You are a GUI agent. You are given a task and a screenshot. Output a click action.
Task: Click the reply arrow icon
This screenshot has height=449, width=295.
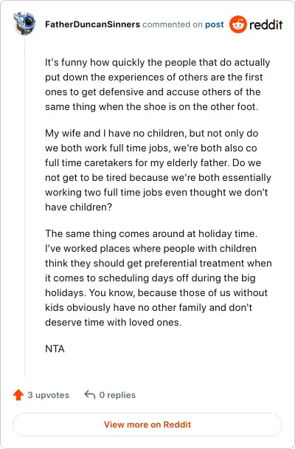(90, 394)
